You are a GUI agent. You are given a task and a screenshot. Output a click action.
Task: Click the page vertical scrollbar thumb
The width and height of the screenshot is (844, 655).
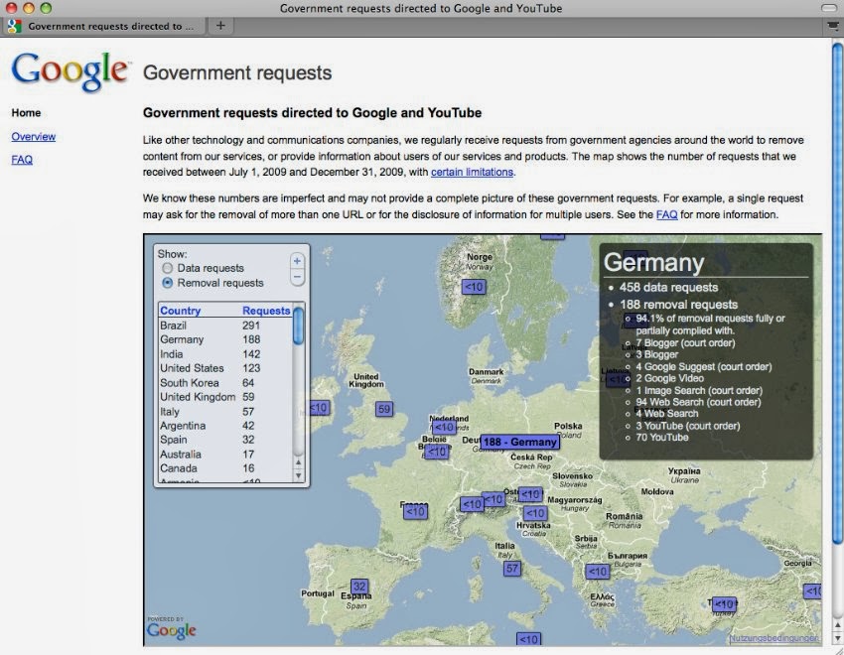pyautogui.click(x=837, y=293)
